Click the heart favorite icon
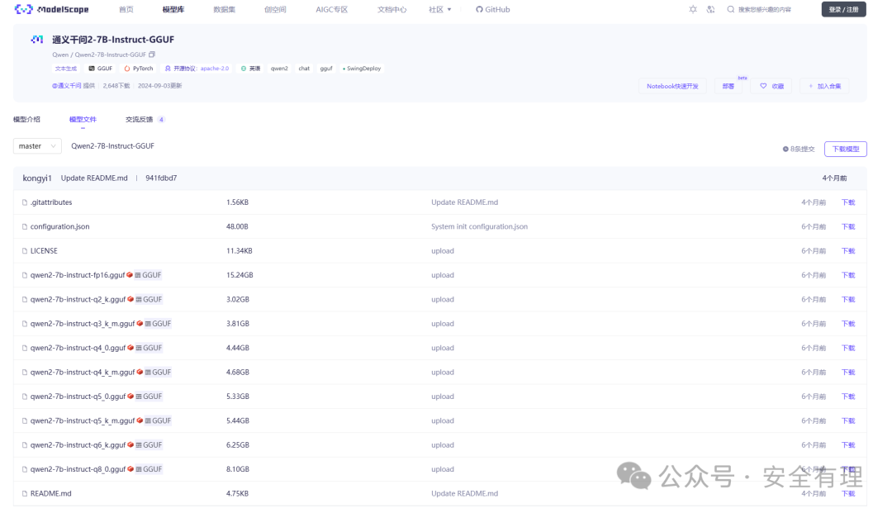The height and width of the screenshot is (513, 892). tap(763, 86)
